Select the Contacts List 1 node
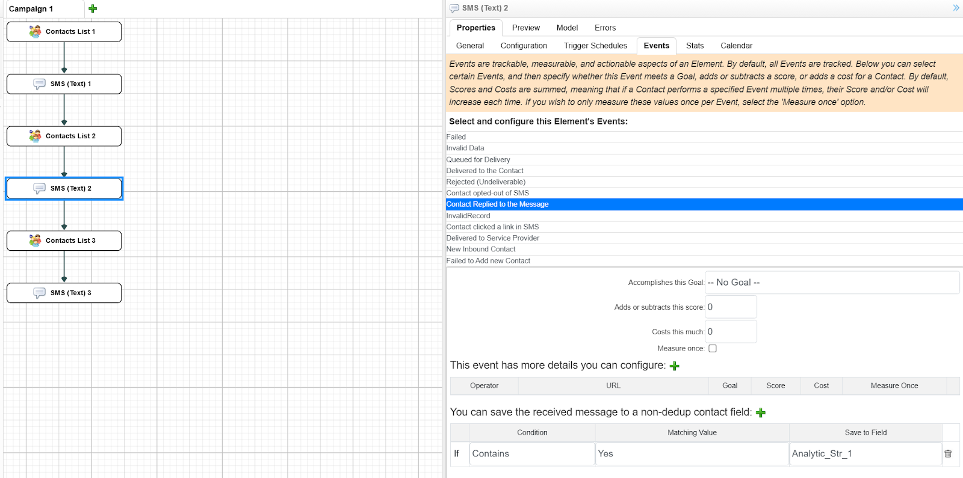The image size is (963, 478). pos(64,32)
